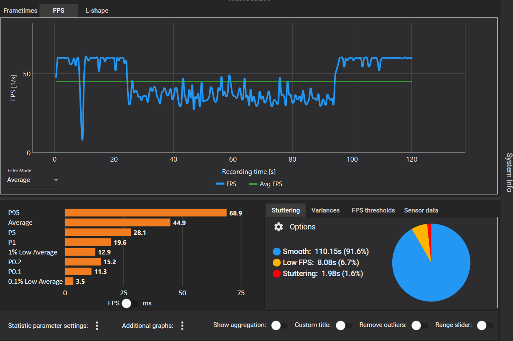Click the '0.1% Low Average' row label

36,281
